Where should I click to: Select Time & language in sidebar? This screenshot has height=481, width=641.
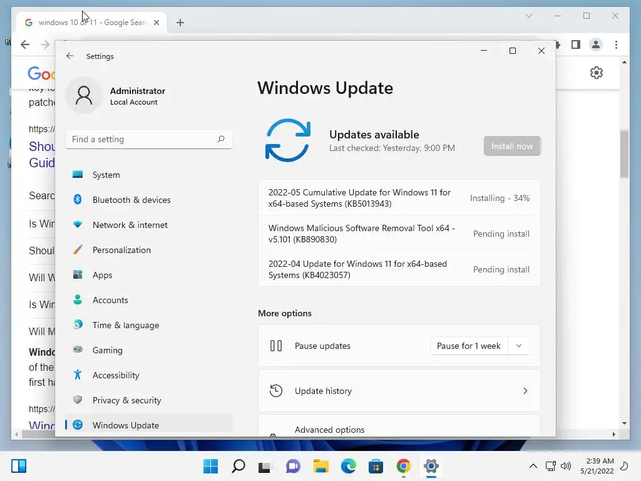(149, 325)
